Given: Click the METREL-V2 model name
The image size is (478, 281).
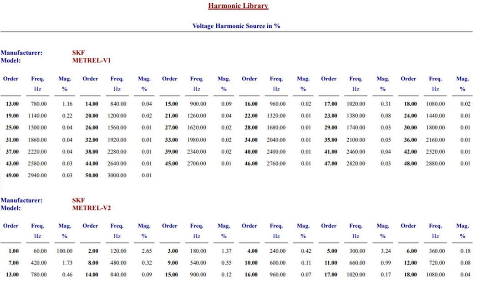Looking at the screenshot, I should coord(92,208).
